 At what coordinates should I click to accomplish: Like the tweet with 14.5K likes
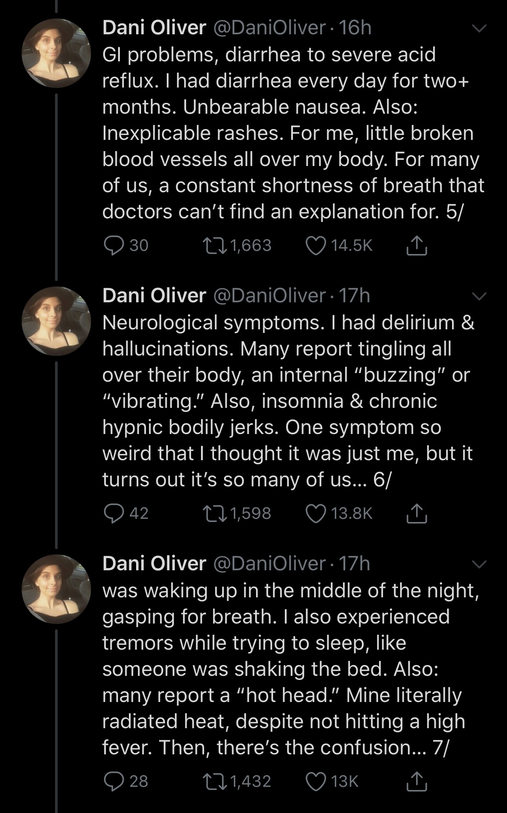click(x=315, y=245)
